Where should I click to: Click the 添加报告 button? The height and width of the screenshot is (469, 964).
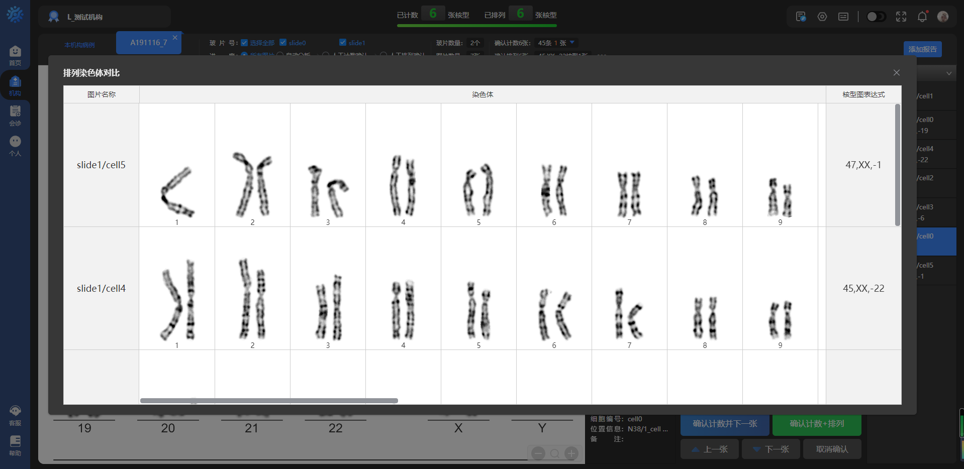[922, 49]
